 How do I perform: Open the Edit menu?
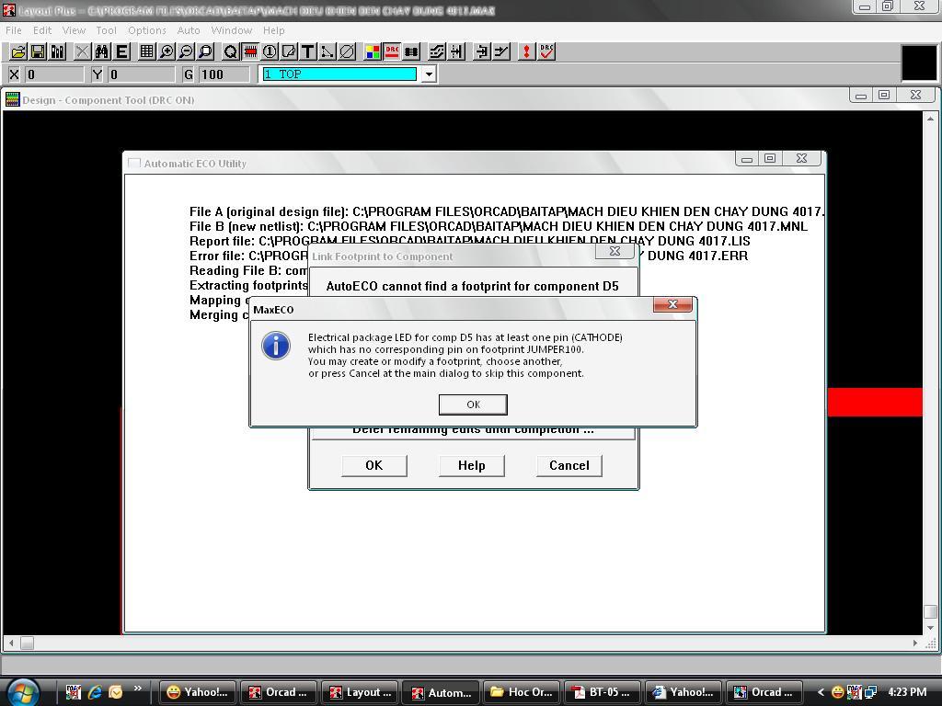pyautogui.click(x=42, y=30)
